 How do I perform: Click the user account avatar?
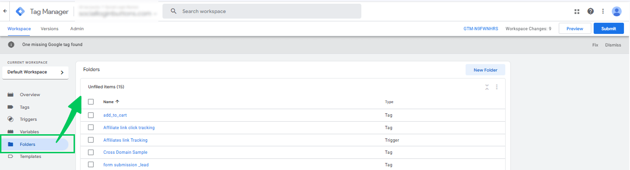point(616,11)
